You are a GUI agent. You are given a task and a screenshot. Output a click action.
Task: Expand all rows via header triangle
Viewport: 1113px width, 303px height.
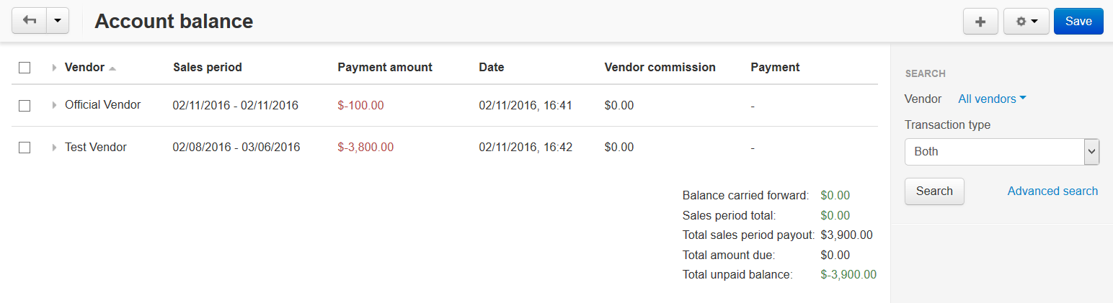54,68
